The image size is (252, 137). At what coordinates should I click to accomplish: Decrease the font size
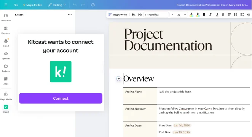pos(172,14)
